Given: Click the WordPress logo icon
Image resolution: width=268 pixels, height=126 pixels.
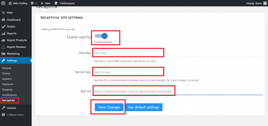Looking at the screenshot, I should [x=3, y=3].
